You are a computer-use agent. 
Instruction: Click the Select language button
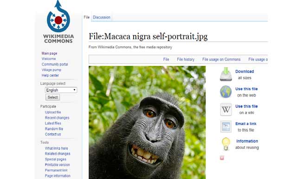click(x=52, y=97)
